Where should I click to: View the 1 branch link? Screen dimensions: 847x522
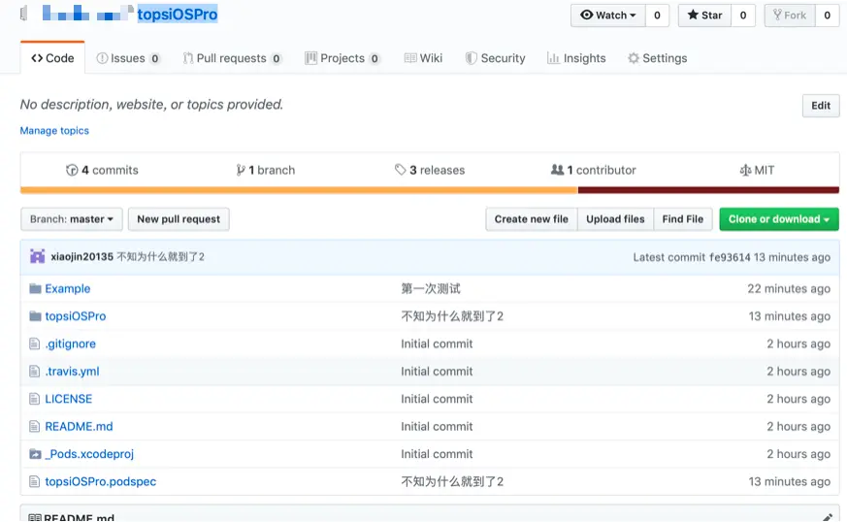click(x=266, y=170)
